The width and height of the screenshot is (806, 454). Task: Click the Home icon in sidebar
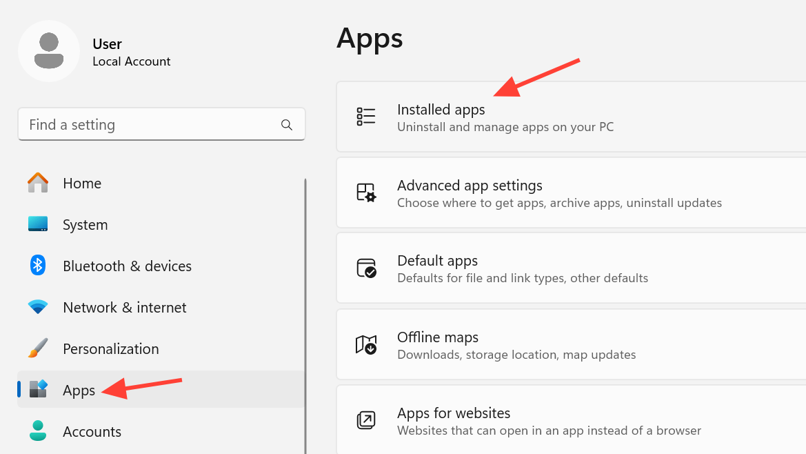38,183
